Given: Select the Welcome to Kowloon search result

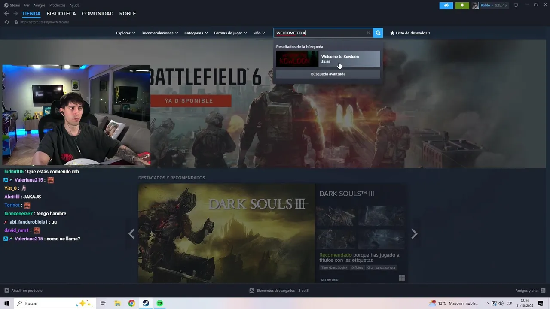Looking at the screenshot, I should click(328, 59).
